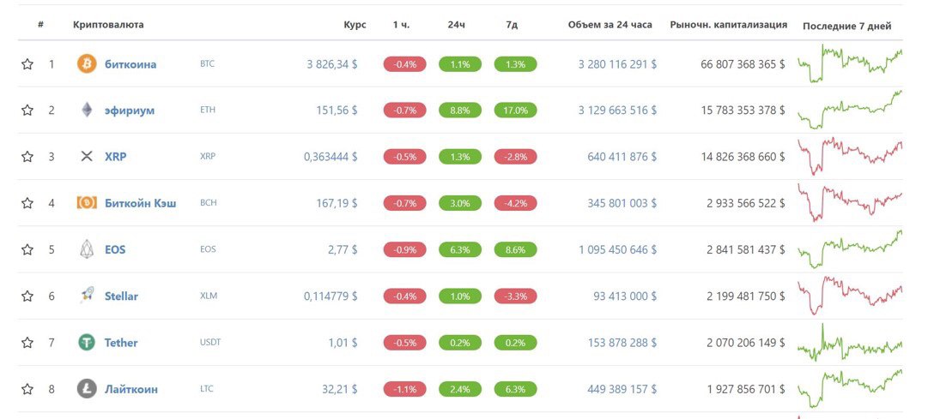Image resolution: width=934 pixels, height=419 pixels.
Task: Open the Лайткоин coin page link
Action: 131,389
